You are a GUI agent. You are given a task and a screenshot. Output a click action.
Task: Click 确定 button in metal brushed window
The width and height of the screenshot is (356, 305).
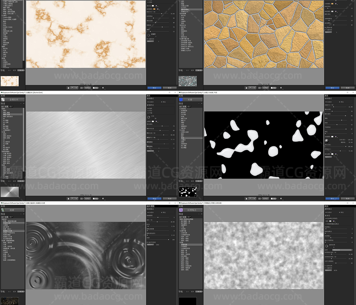click(154, 198)
